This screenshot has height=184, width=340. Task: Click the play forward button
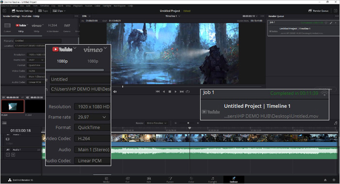pyautogui.click(x=176, y=92)
